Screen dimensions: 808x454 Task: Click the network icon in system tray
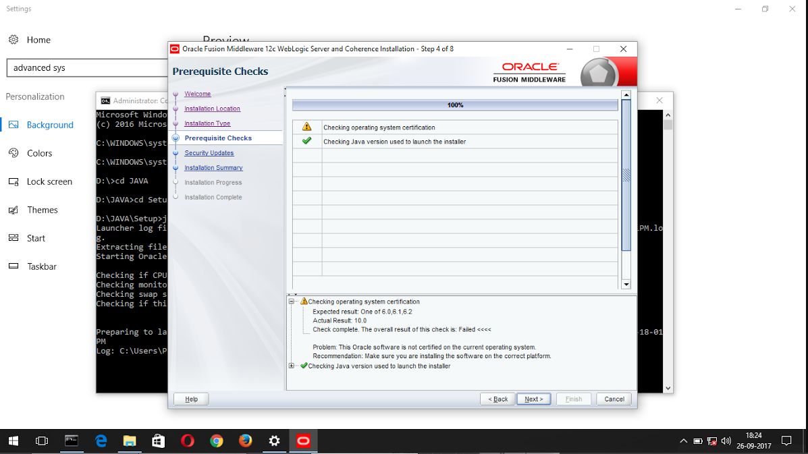712,441
